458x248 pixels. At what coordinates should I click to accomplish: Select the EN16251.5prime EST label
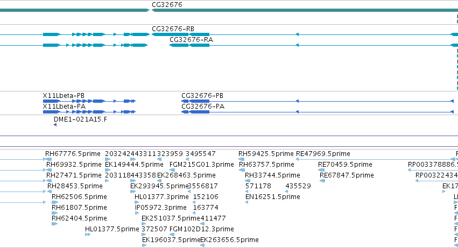(x=273, y=197)
